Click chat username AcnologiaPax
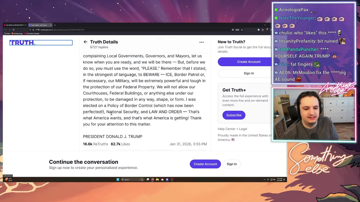The width and height of the screenshot is (360, 202). coord(294,10)
